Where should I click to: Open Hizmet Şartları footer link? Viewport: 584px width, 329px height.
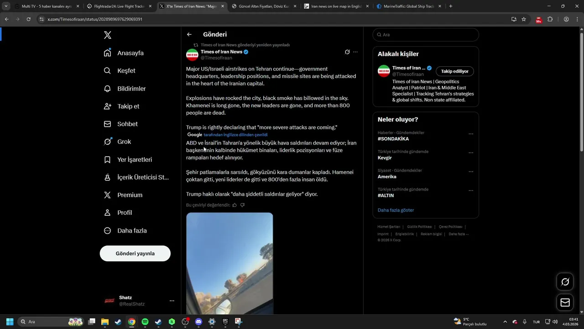tap(389, 227)
